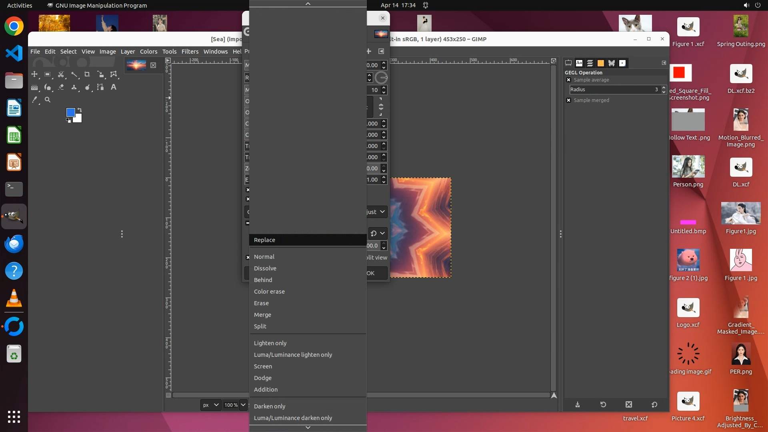Pick the Eraser tool

61,87
